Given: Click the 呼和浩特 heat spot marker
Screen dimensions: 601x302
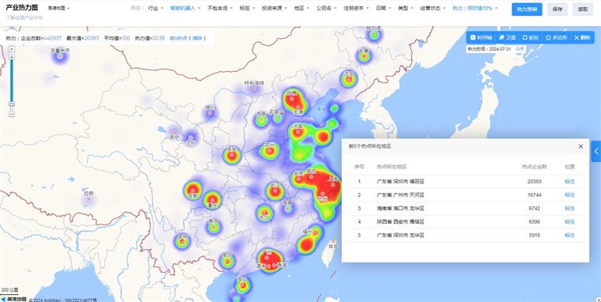Looking at the screenshot, I should pyautogui.click(x=254, y=89).
